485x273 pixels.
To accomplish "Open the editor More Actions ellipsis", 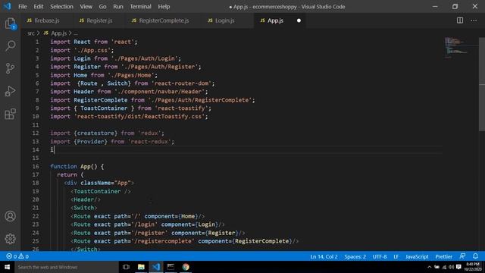I will click(474, 20).
